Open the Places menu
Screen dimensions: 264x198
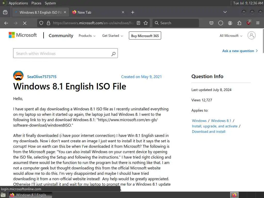[x=36, y=3]
